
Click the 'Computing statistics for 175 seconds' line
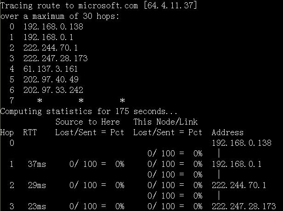point(89,111)
